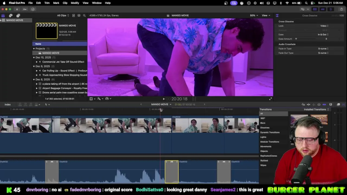This screenshot has height=195, width=347.
Task: Open the Modify menu
Action: coord(75,3)
